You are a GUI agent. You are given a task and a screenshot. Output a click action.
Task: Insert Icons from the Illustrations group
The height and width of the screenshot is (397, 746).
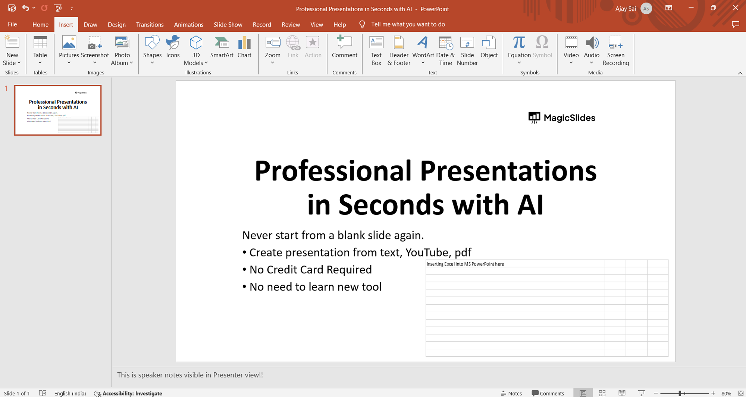click(x=173, y=47)
